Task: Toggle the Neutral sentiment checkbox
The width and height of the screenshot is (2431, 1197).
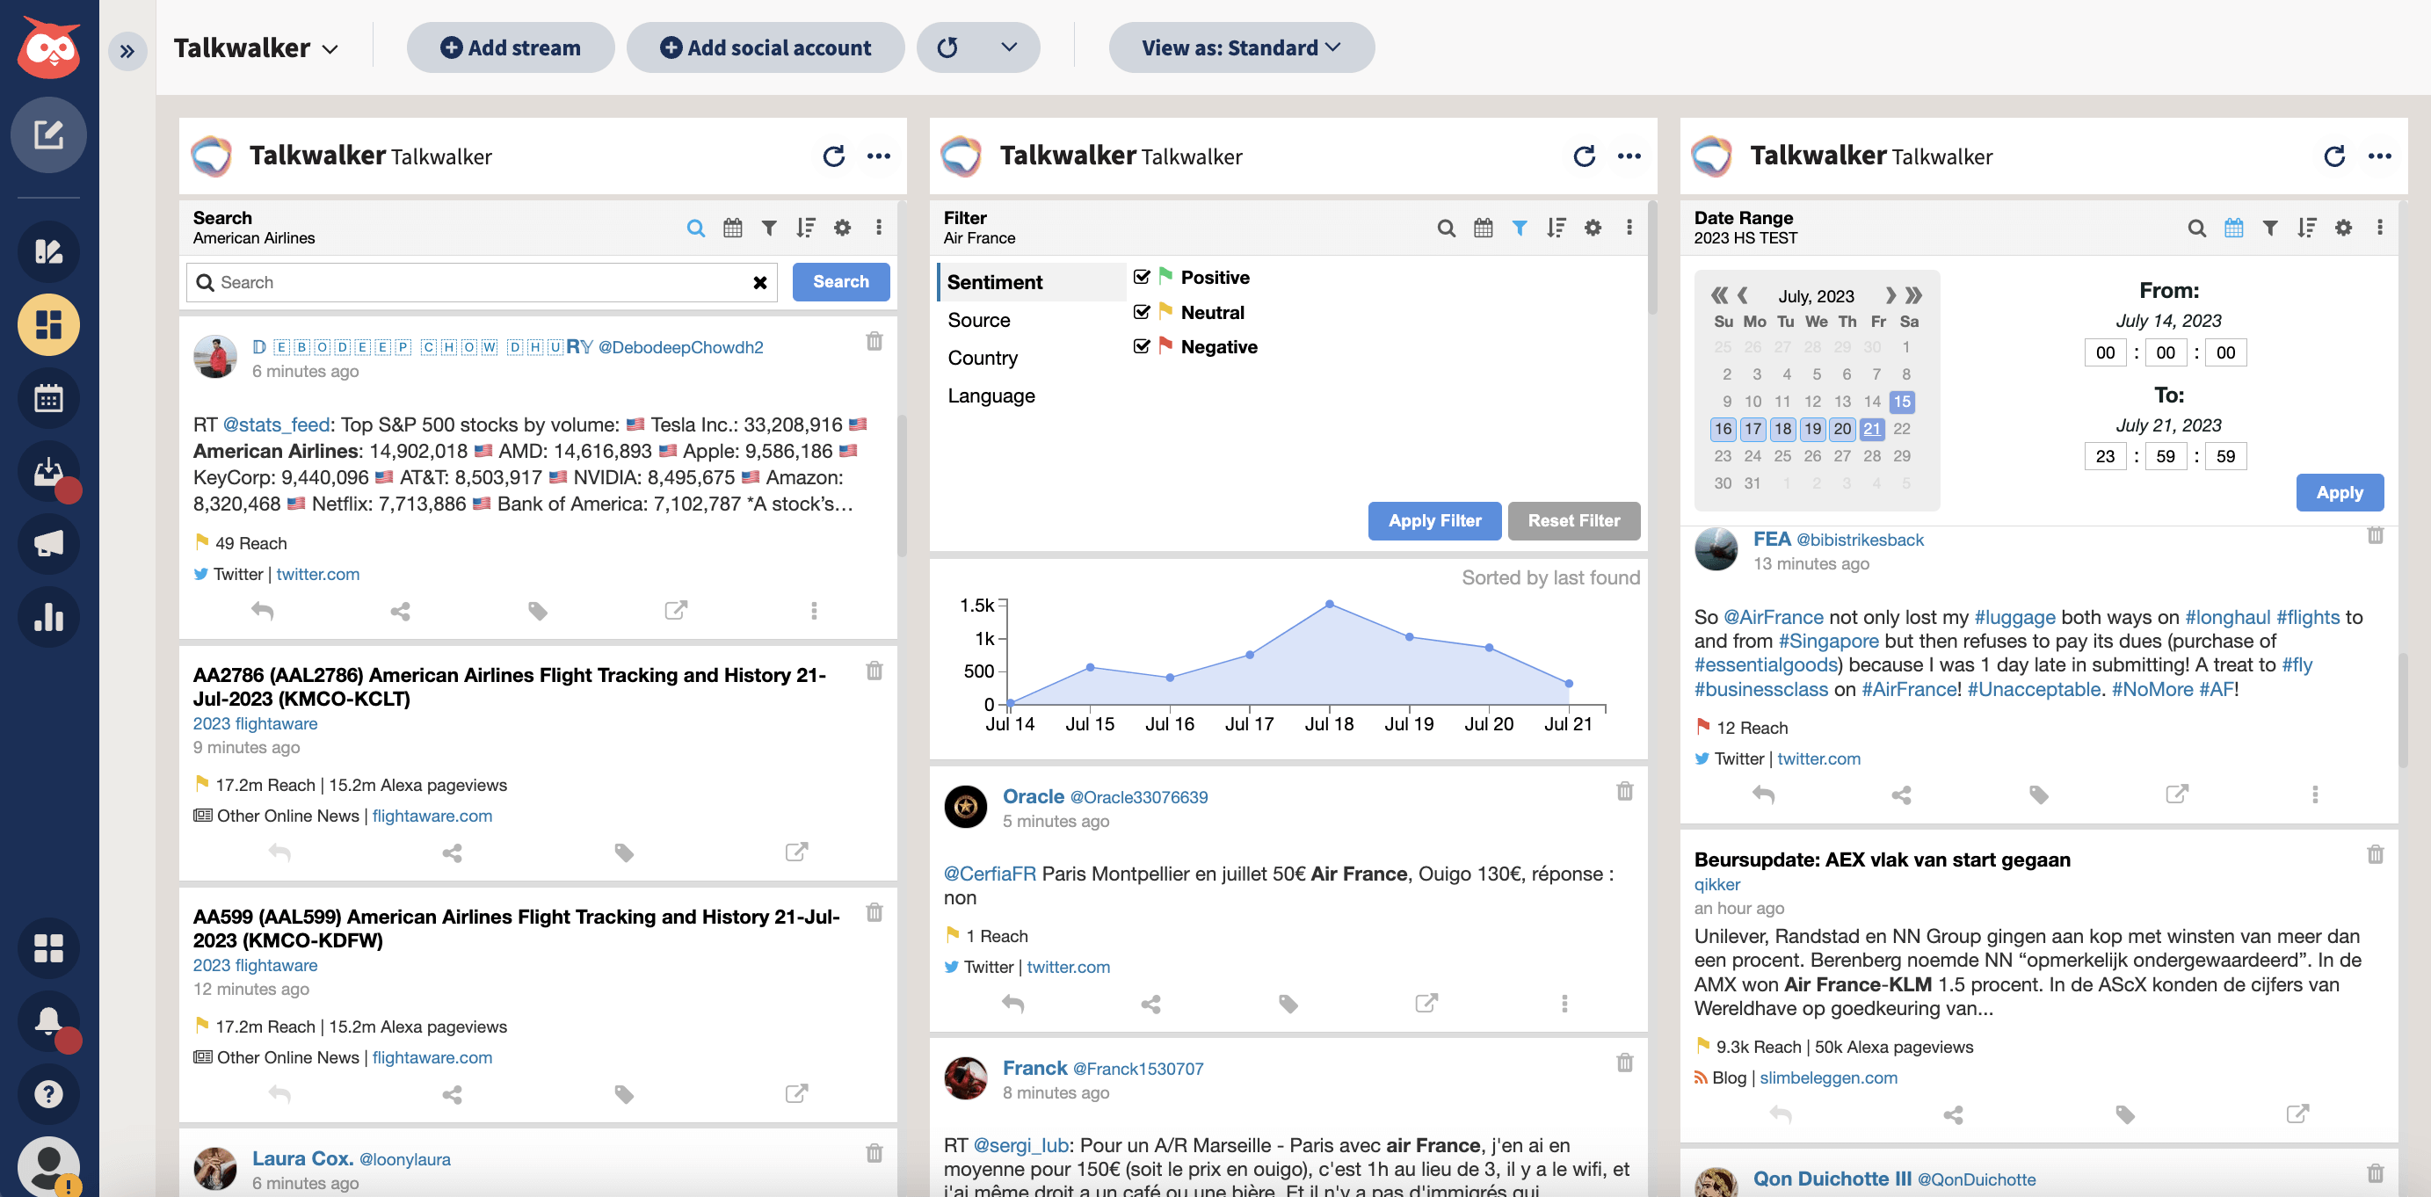Action: point(1141,311)
